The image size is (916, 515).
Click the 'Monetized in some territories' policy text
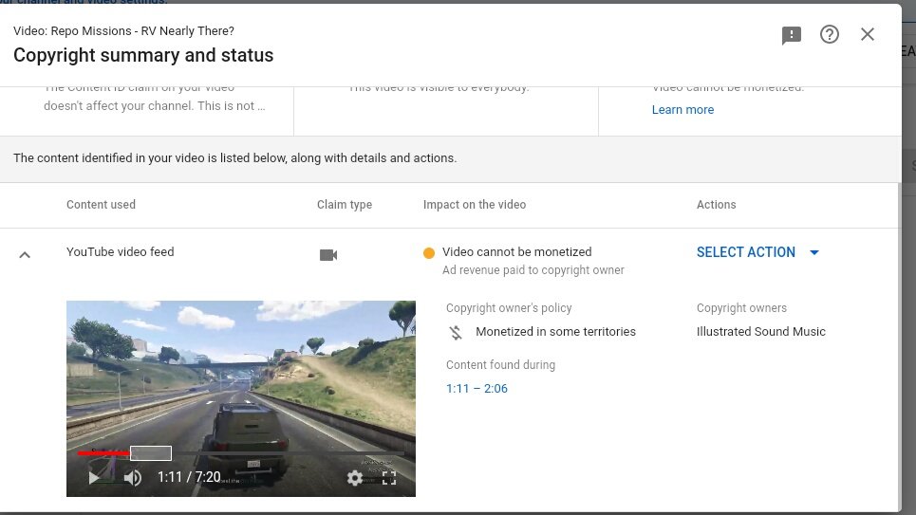pyautogui.click(x=555, y=332)
